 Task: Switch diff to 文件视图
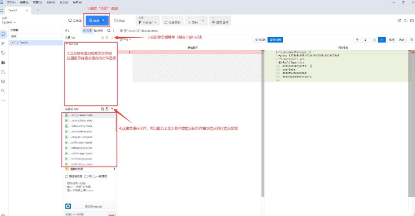coord(260,40)
